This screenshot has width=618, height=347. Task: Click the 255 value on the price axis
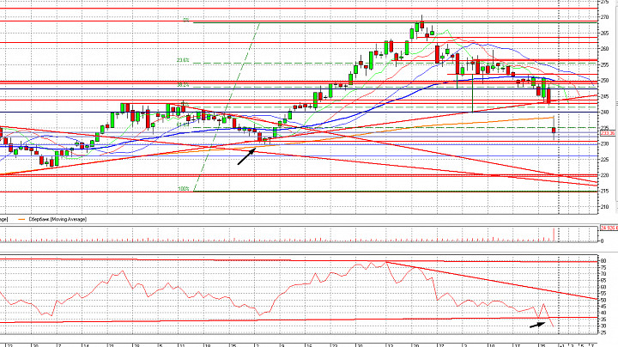coord(605,64)
